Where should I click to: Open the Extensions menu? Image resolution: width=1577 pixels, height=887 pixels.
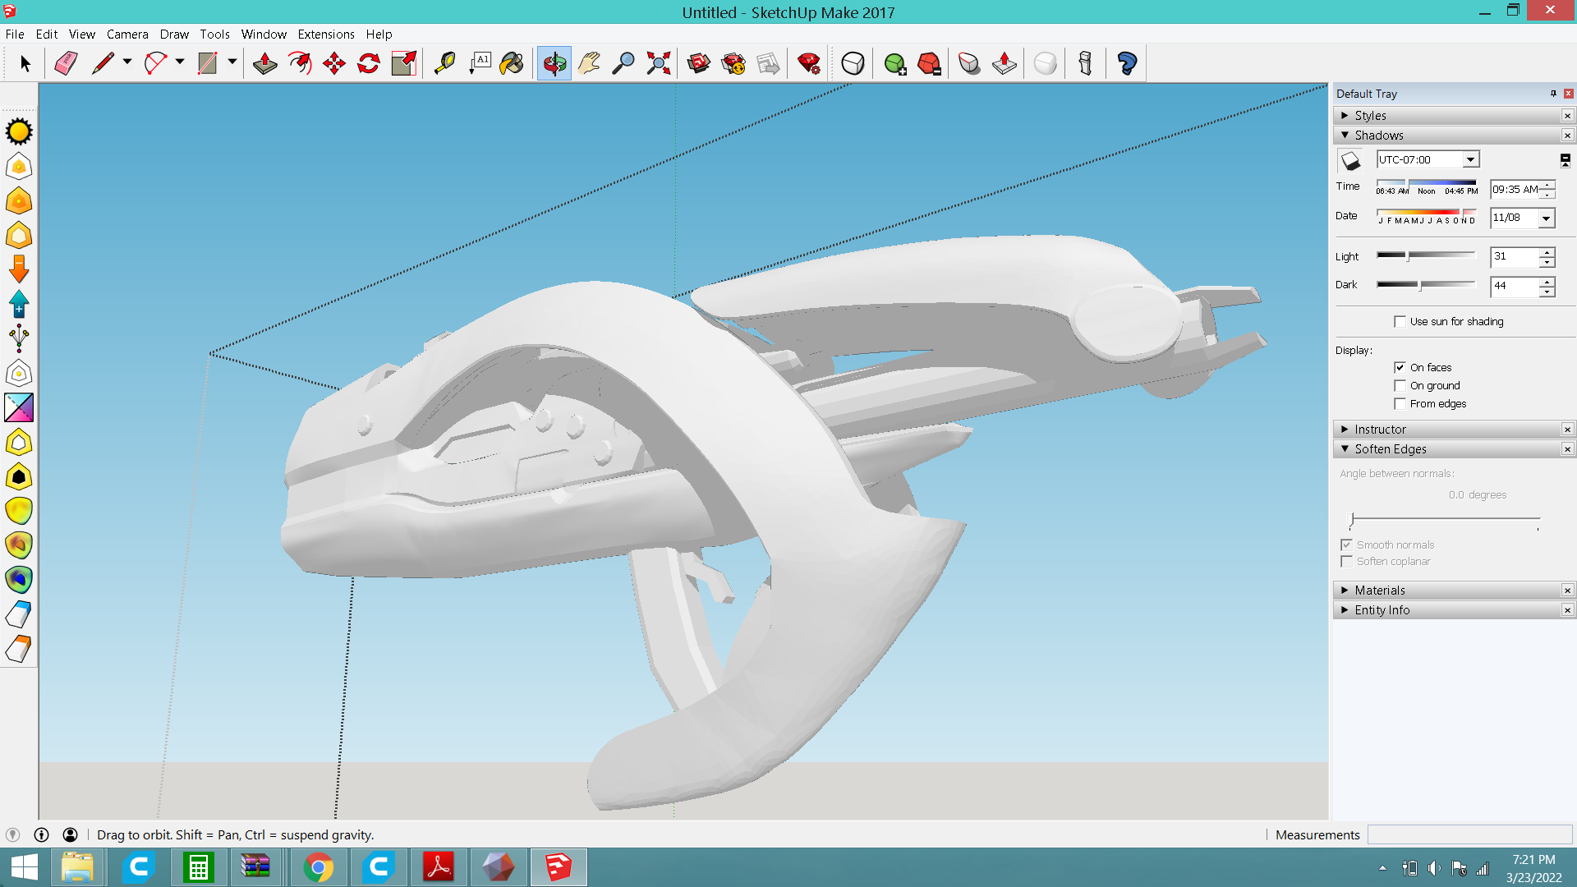pos(325,34)
